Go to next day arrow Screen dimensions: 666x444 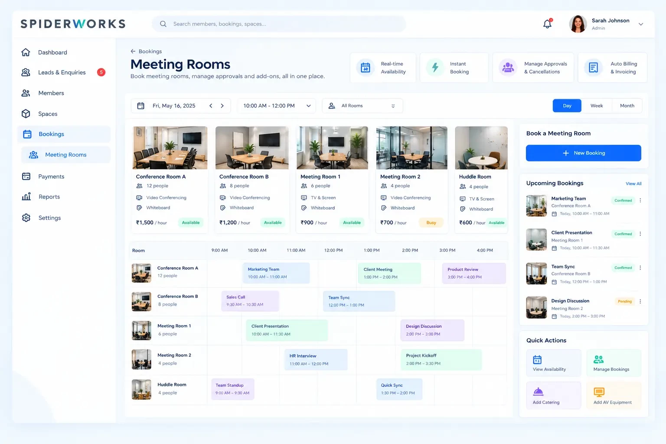pyautogui.click(x=222, y=106)
